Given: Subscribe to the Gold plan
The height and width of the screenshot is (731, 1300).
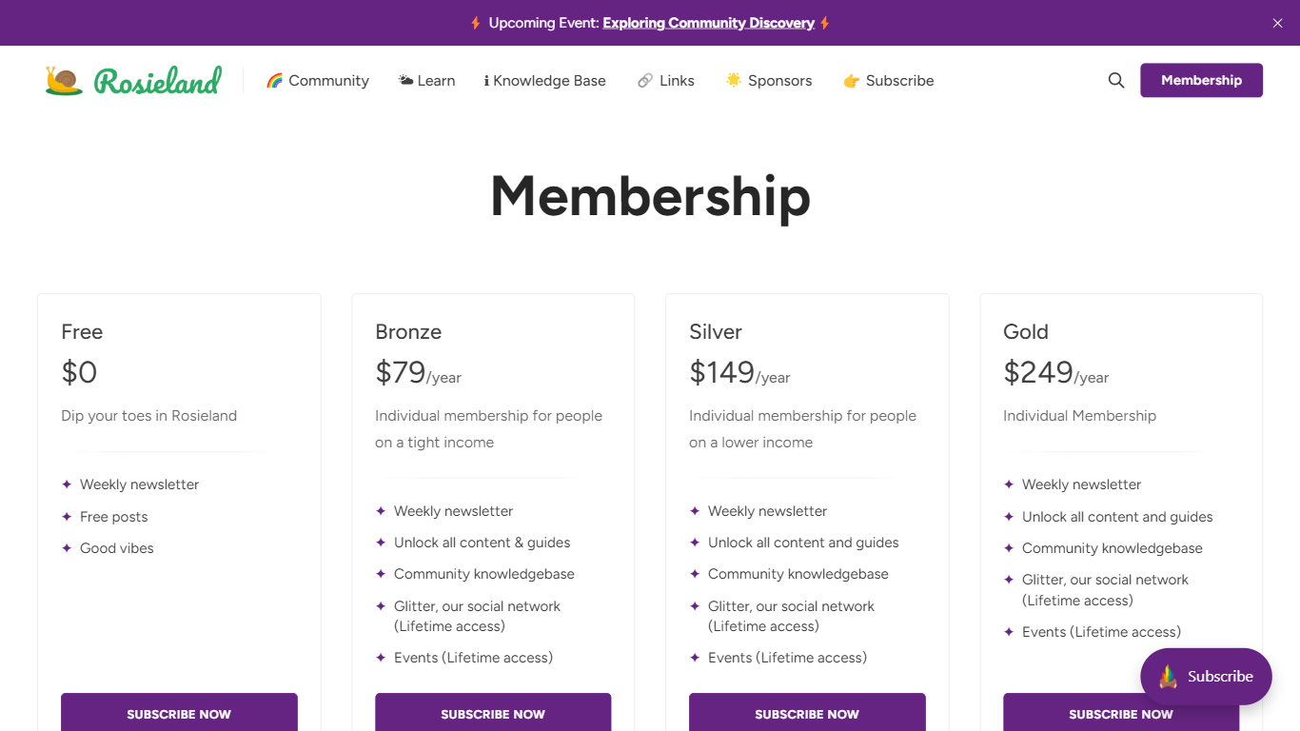Looking at the screenshot, I should click(1066, 715).
